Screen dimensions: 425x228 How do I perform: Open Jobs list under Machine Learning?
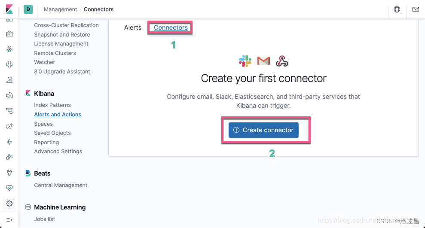click(x=44, y=219)
